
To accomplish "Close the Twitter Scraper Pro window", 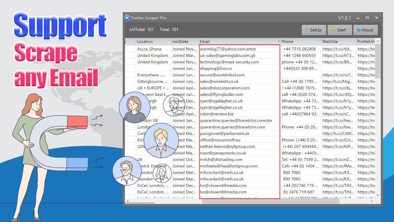I will click(377, 18).
